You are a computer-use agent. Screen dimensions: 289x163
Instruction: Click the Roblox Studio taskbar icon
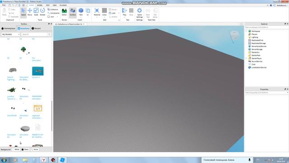62,160
